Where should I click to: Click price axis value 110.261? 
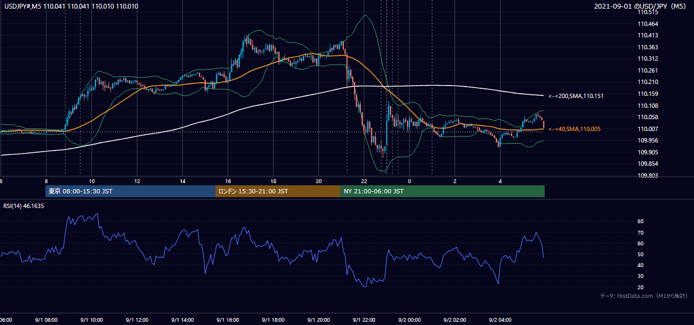[649, 70]
